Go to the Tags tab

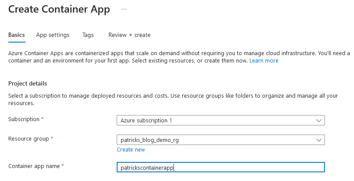[88, 35]
